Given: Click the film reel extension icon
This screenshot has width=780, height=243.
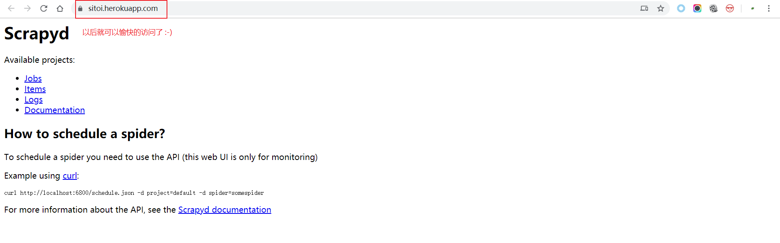Looking at the screenshot, I should click(713, 9).
